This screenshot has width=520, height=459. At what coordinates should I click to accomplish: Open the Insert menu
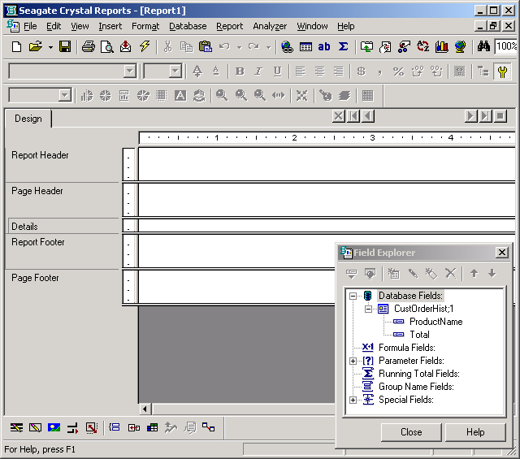pyautogui.click(x=110, y=26)
